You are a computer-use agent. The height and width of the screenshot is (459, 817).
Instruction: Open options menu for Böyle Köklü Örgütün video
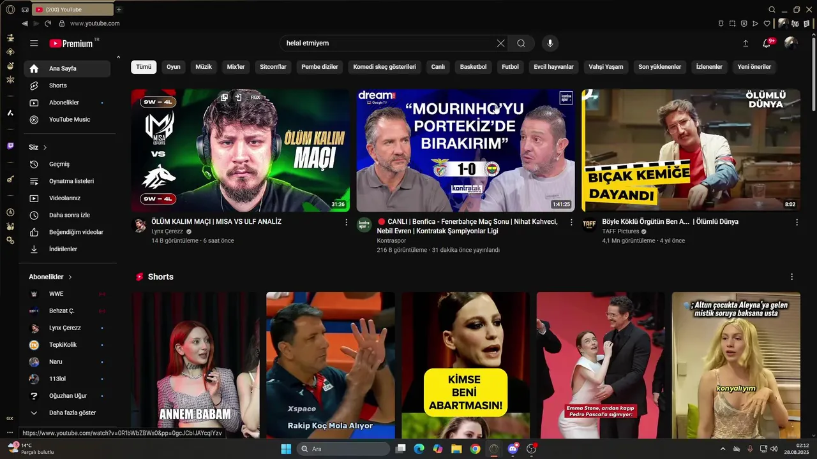pos(797,222)
